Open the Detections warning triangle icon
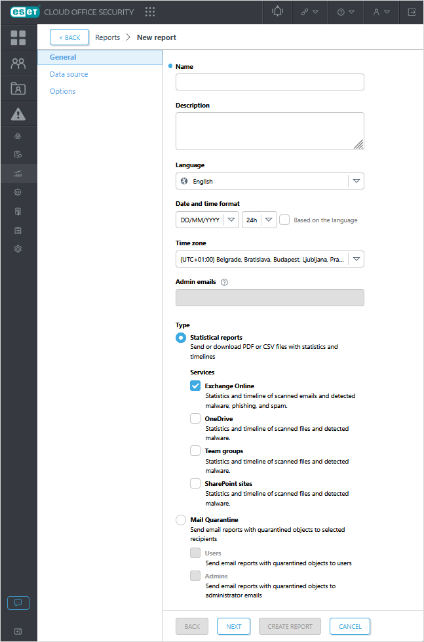Image resolution: width=424 pixels, height=642 pixels. [x=18, y=113]
